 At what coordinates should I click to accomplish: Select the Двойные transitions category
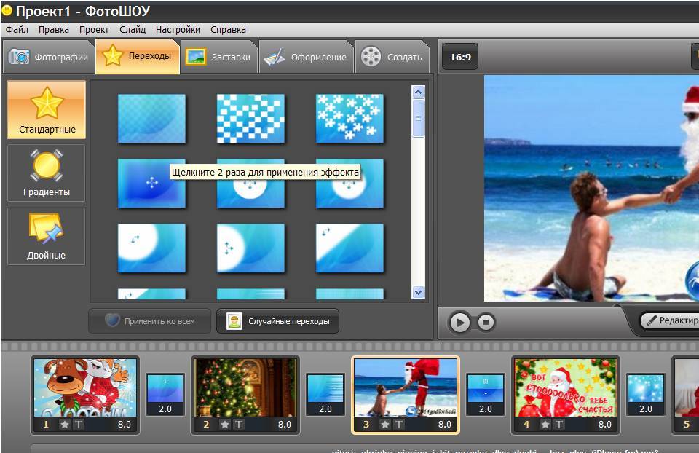(x=47, y=236)
